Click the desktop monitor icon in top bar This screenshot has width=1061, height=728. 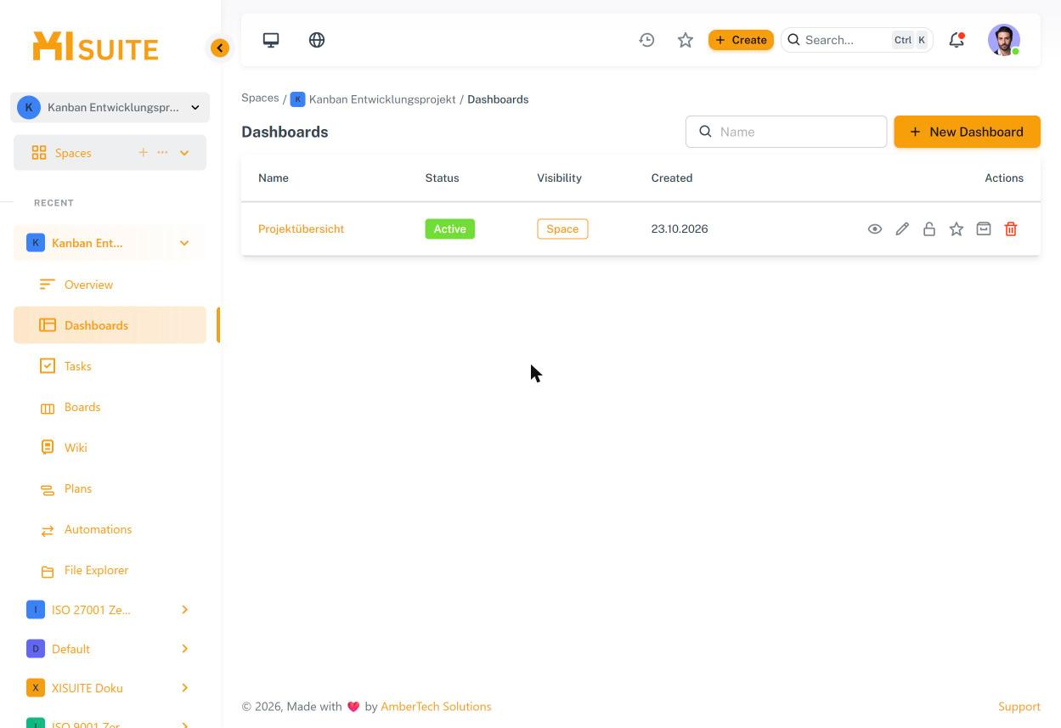[271, 40]
